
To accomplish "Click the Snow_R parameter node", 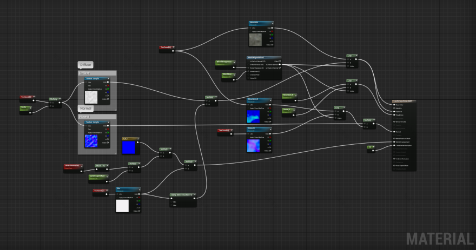I will [x=287, y=110].
